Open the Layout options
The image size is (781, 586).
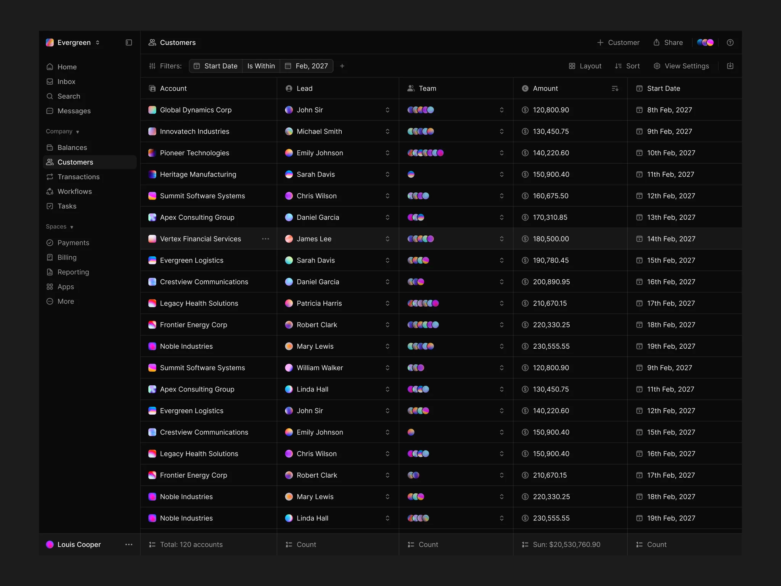(x=585, y=66)
